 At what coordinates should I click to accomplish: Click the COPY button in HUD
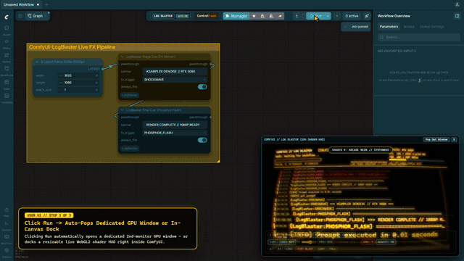(x=321, y=249)
